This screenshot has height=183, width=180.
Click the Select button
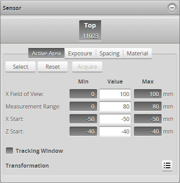20,67
